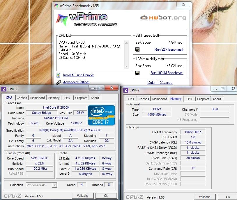Click the Install Missing Libraries icon

pos(59,75)
